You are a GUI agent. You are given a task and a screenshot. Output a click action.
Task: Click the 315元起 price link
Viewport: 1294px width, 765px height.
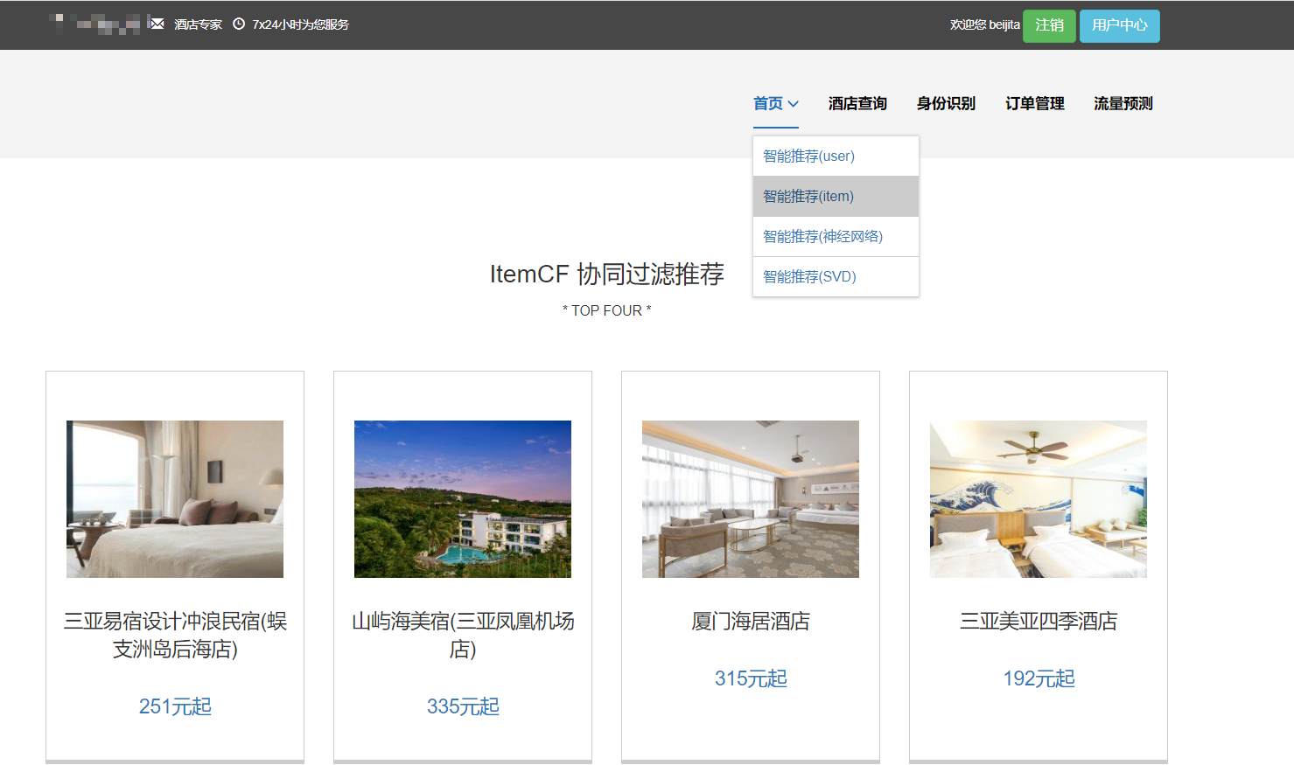[x=751, y=678]
